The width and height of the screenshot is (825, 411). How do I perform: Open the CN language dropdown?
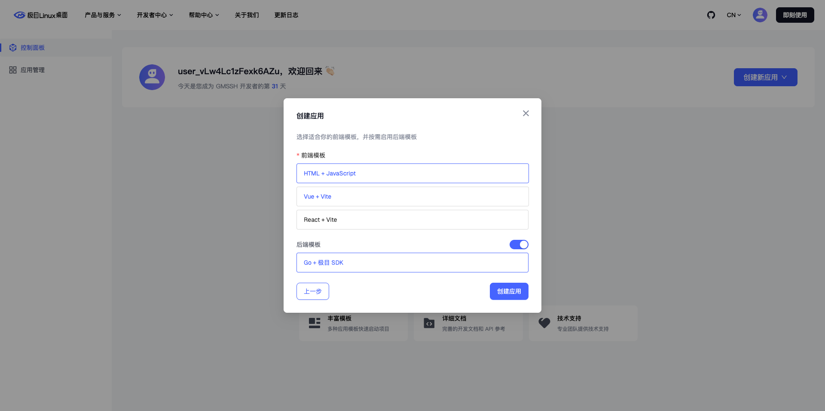(x=734, y=15)
